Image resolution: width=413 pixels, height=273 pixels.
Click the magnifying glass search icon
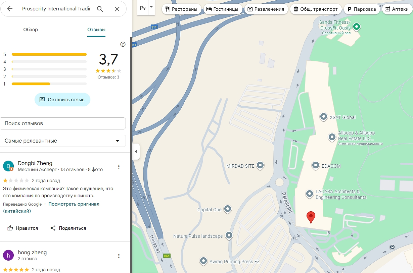pyautogui.click(x=100, y=9)
